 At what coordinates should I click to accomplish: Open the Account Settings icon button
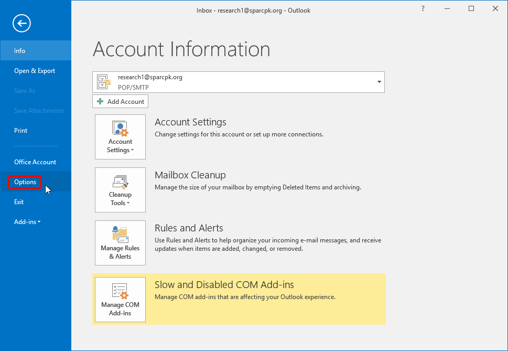coord(120,137)
